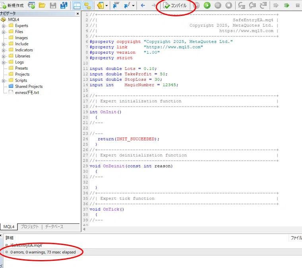Switch to the MQL4 navigator tab
Viewport: 302px width, 268px height.
[x=9, y=227]
